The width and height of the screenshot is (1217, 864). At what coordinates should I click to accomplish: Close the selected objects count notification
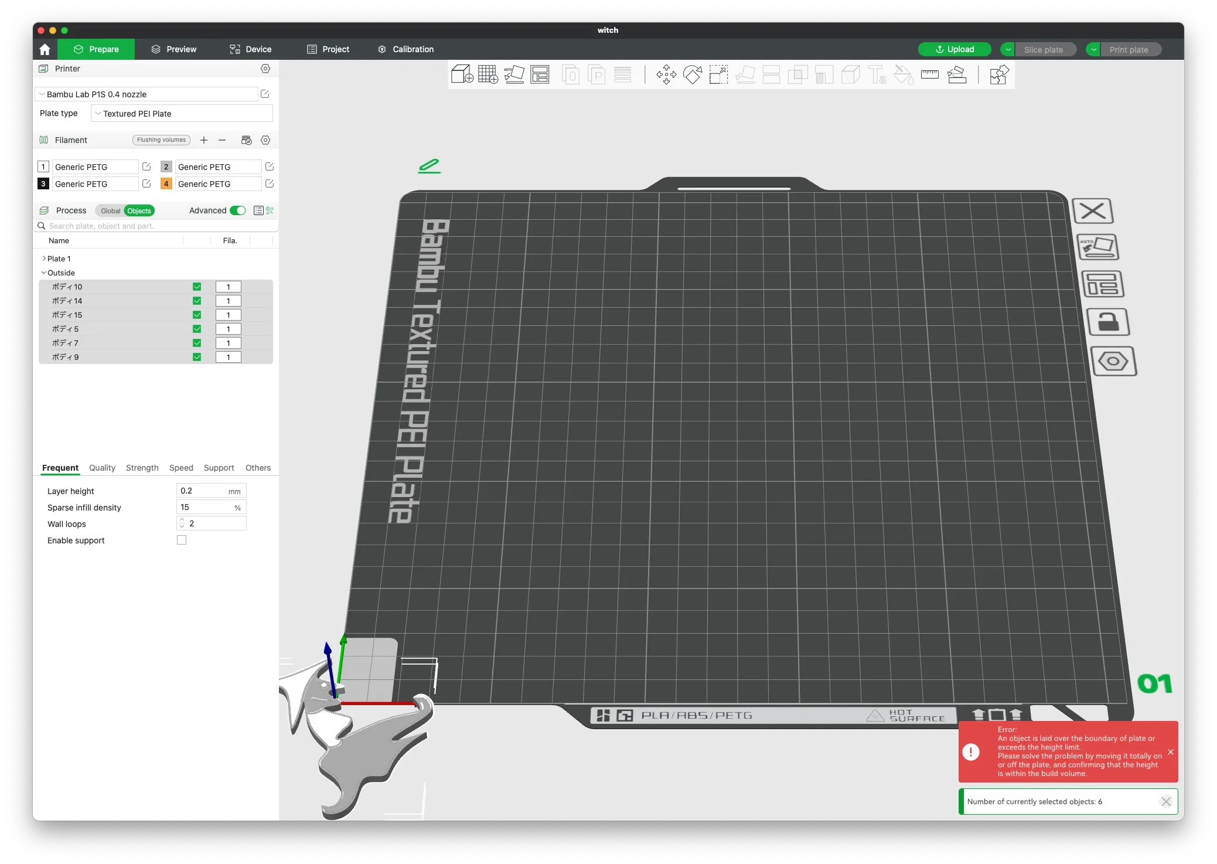pos(1165,801)
